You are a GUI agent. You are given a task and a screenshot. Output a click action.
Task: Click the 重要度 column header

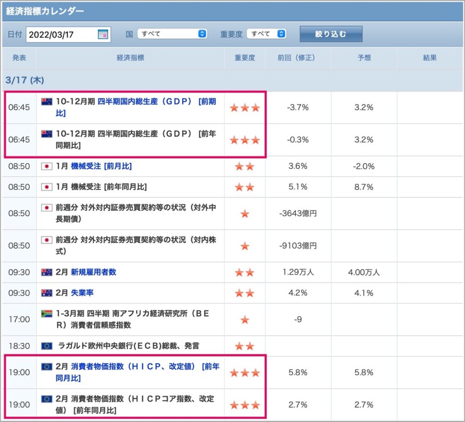(245, 58)
